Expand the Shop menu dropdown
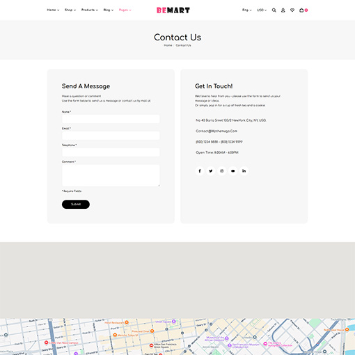This screenshot has width=355, height=355. (70, 10)
